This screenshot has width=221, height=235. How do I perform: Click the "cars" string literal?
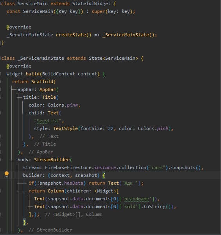pos(157,167)
